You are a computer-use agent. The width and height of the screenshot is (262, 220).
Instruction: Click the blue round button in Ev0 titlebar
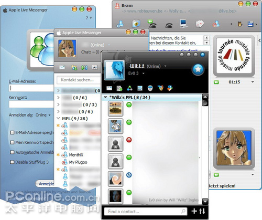pyautogui.click(x=203, y=55)
